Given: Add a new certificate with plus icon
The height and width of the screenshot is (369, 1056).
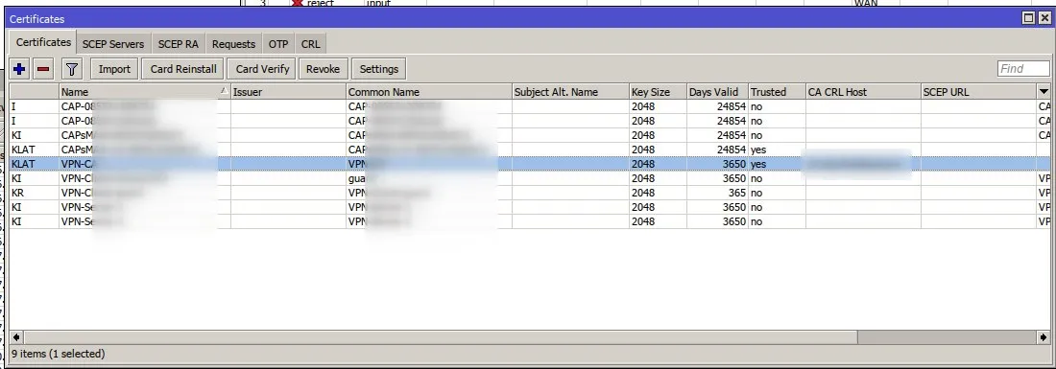Looking at the screenshot, I should [x=19, y=69].
